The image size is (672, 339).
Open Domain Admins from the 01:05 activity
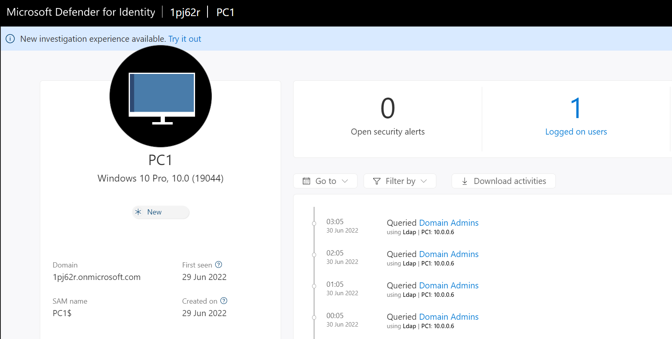click(x=449, y=286)
